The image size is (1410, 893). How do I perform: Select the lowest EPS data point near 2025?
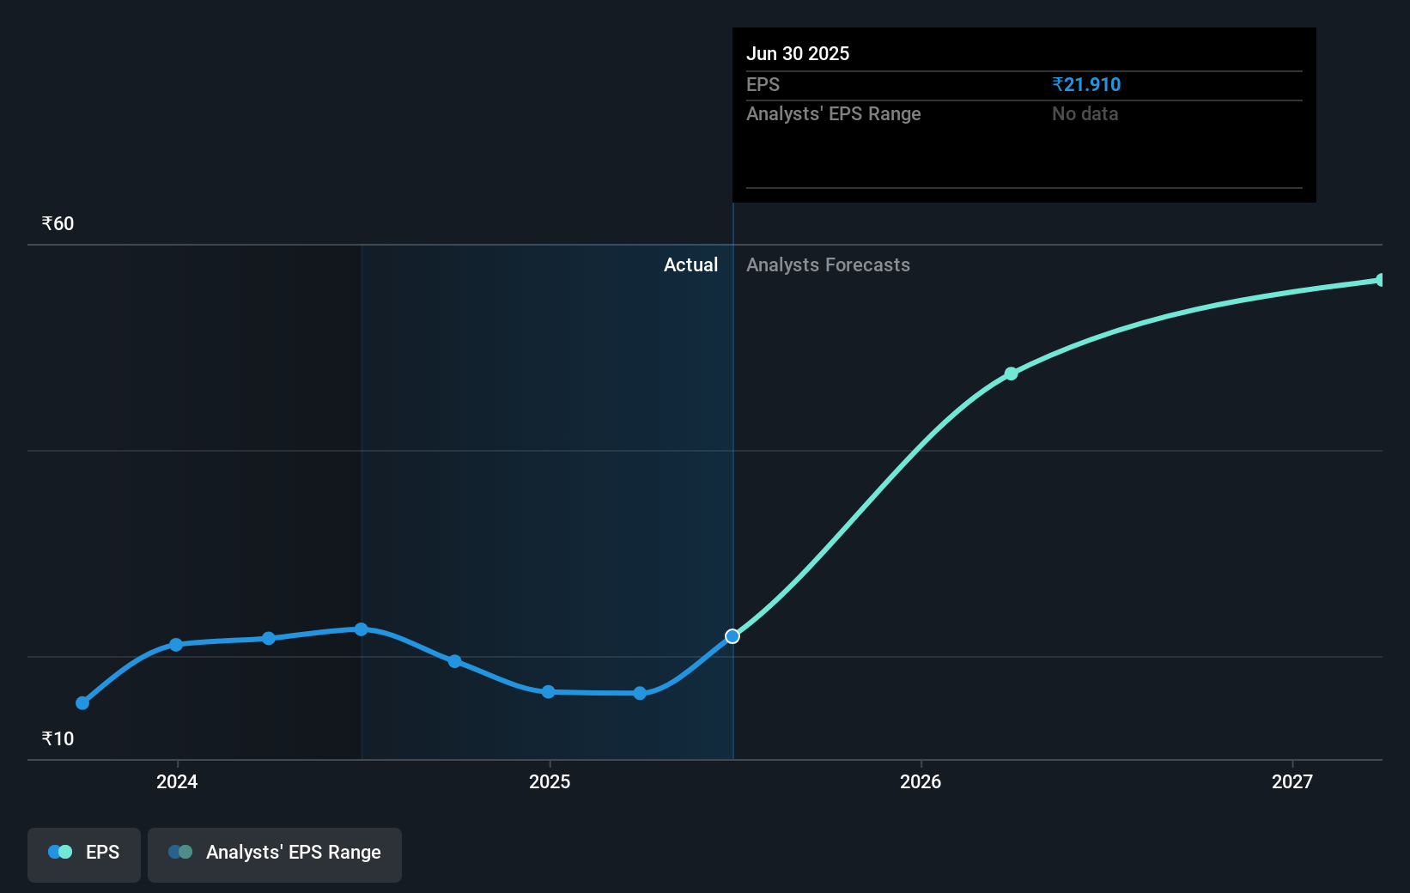(x=548, y=692)
